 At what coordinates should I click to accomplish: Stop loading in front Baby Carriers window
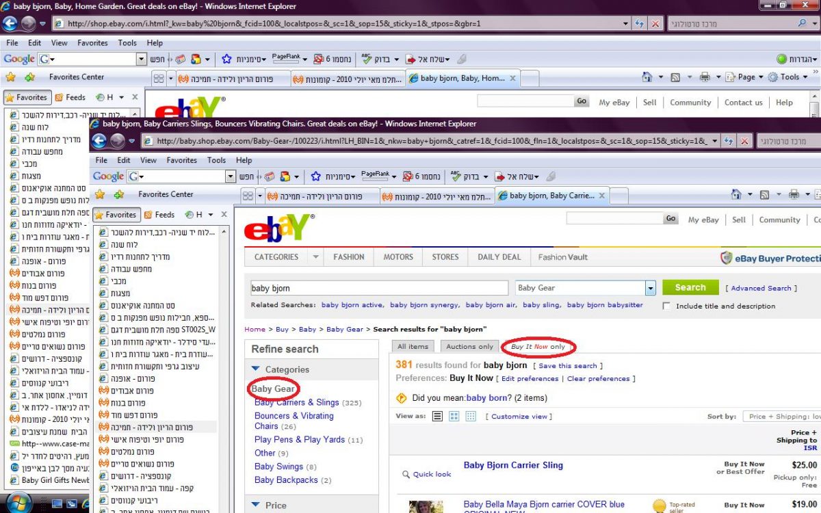point(744,141)
